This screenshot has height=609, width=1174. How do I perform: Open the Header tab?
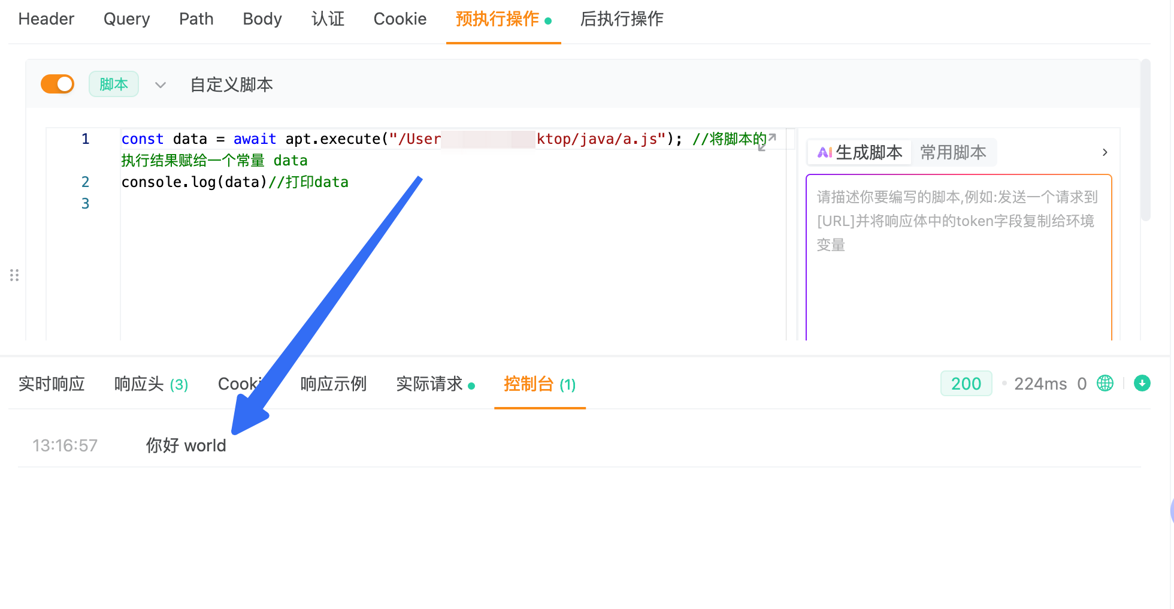click(46, 19)
